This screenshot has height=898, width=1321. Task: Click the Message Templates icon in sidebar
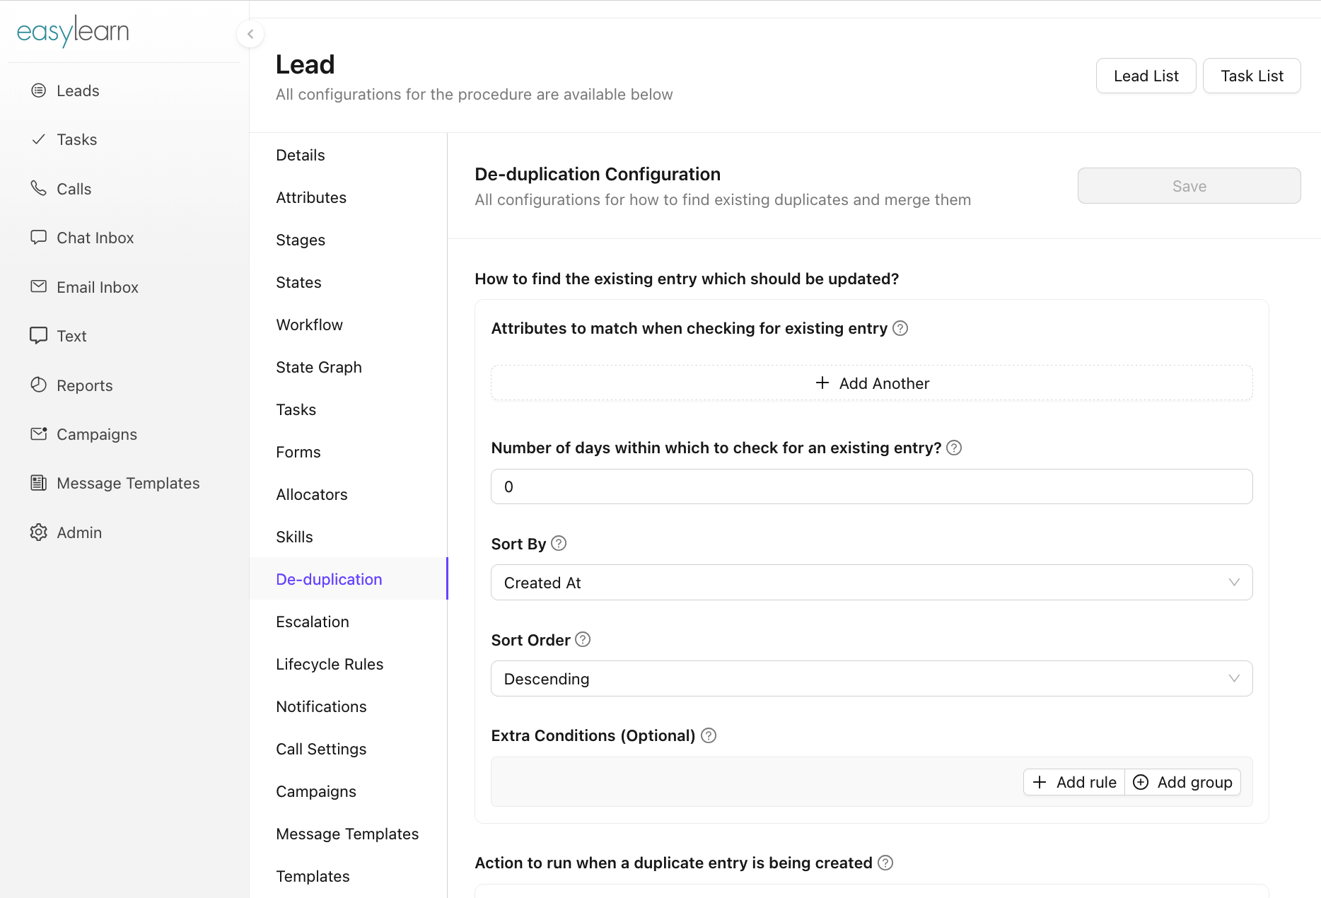point(39,483)
